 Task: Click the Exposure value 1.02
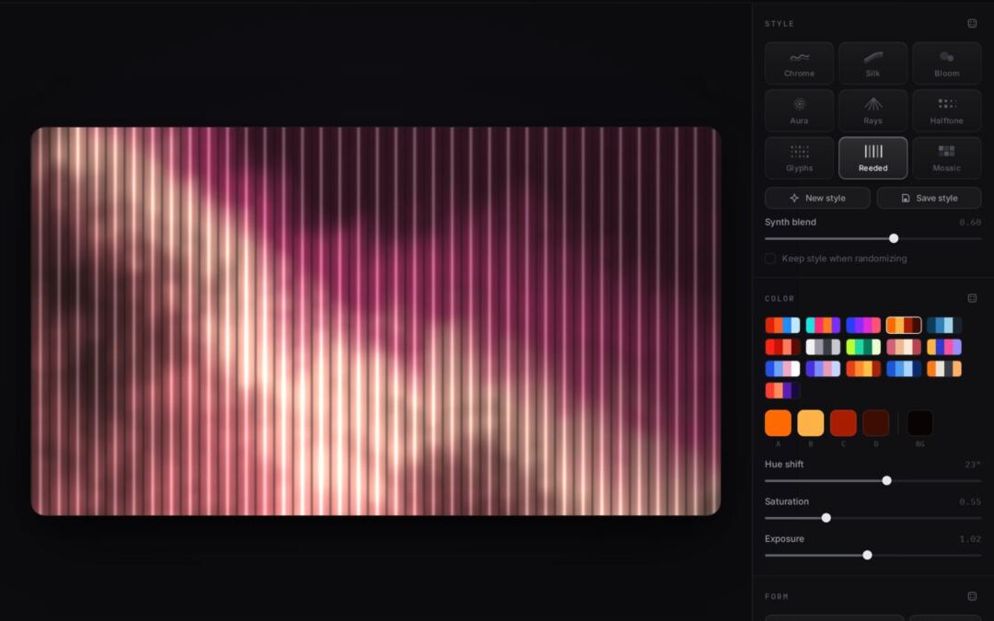[x=970, y=539]
